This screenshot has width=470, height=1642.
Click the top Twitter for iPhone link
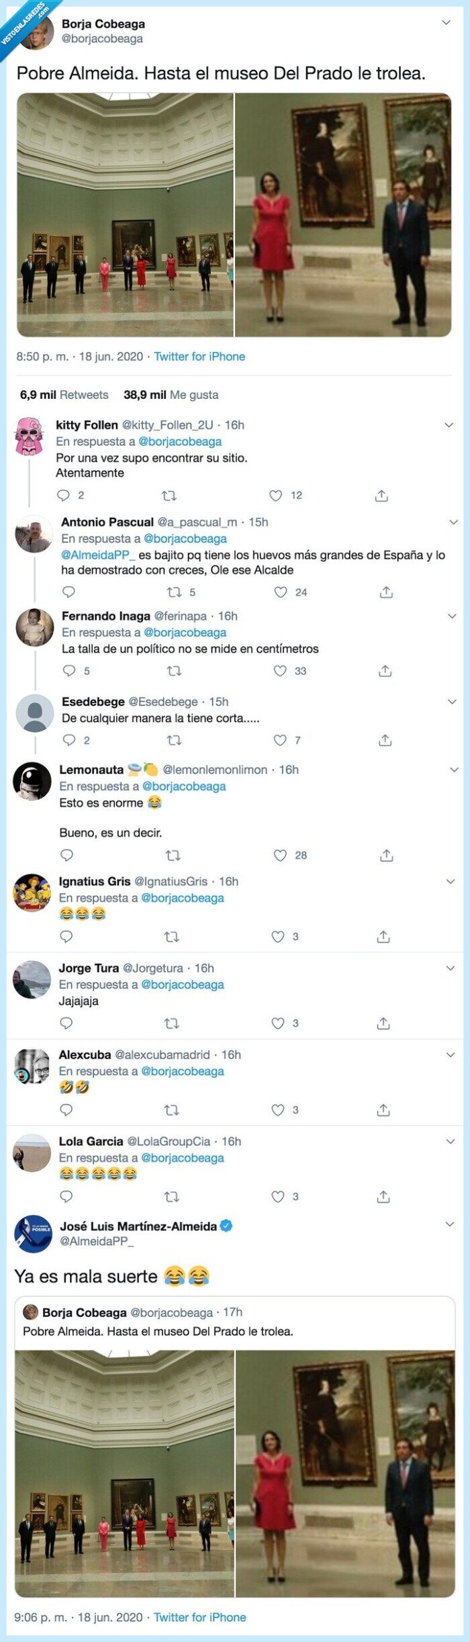click(199, 357)
